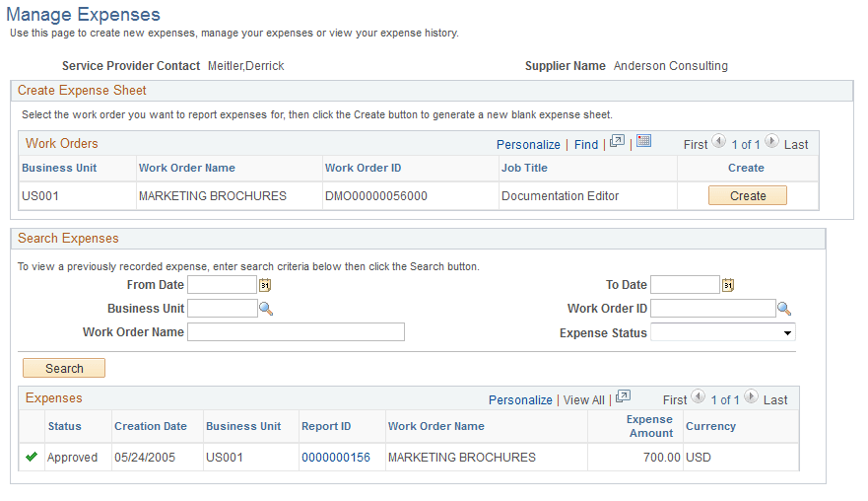Show next row in Expenses grid

(751, 396)
